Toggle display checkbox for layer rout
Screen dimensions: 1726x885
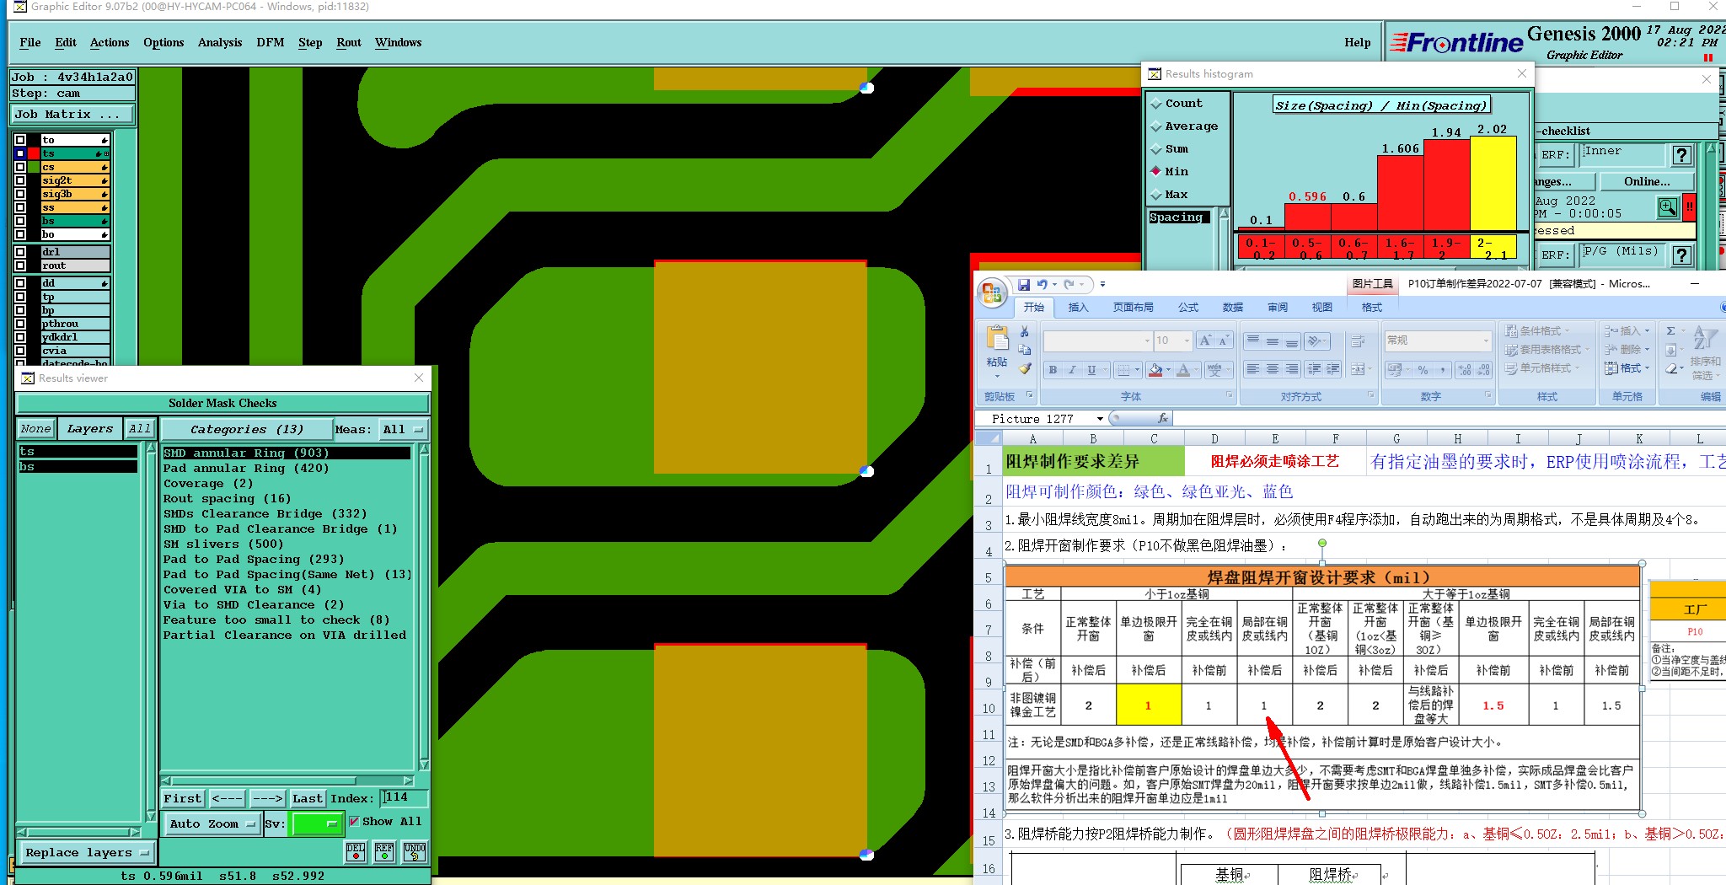click(20, 265)
